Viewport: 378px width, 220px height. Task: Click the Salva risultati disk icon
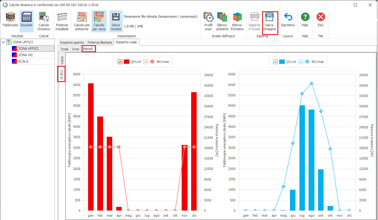tap(116, 21)
